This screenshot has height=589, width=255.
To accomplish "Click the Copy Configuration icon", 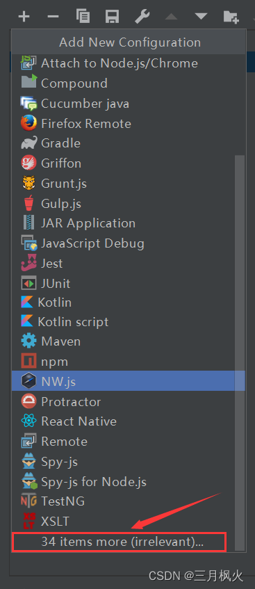I will click(83, 17).
